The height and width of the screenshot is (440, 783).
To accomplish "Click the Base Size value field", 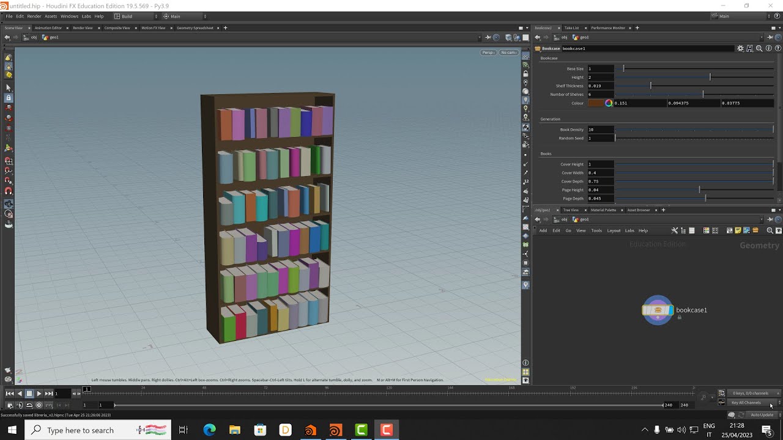I will tap(601, 69).
